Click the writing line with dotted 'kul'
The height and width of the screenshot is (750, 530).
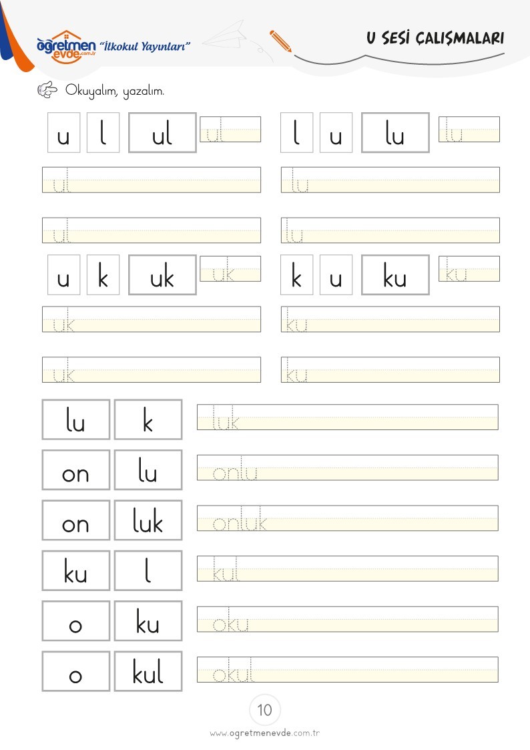[348, 568]
